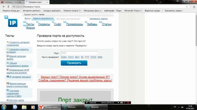
Task: Open the Софт menu item
Action: coord(58,24)
